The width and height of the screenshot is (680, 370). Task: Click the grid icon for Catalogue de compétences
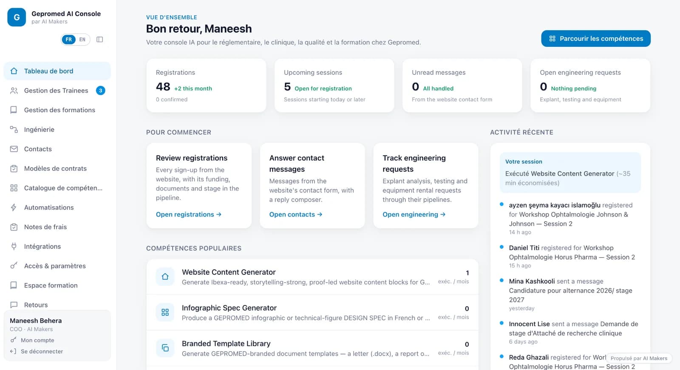coord(14,188)
